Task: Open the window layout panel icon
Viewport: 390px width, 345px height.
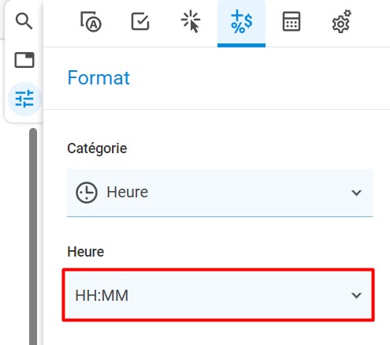Action: pos(24,60)
